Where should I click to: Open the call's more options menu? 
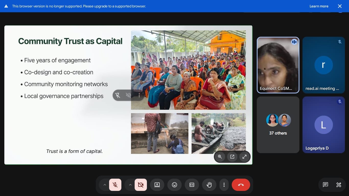[224, 185]
